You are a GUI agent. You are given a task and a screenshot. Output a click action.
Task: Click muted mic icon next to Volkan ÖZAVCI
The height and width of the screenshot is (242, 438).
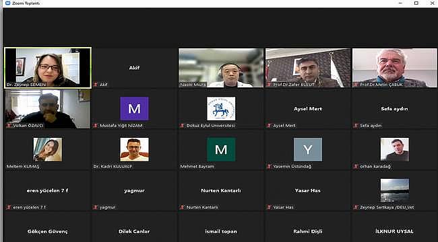pos(9,126)
